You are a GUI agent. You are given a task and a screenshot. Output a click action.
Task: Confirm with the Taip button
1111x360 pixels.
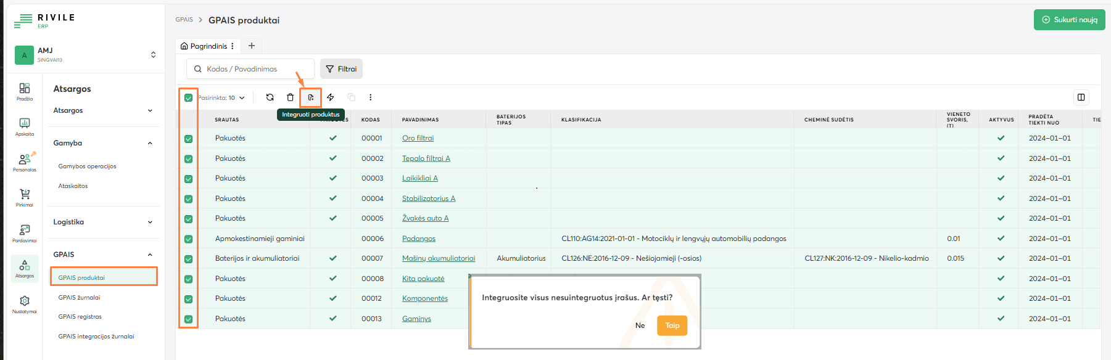click(672, 325)
